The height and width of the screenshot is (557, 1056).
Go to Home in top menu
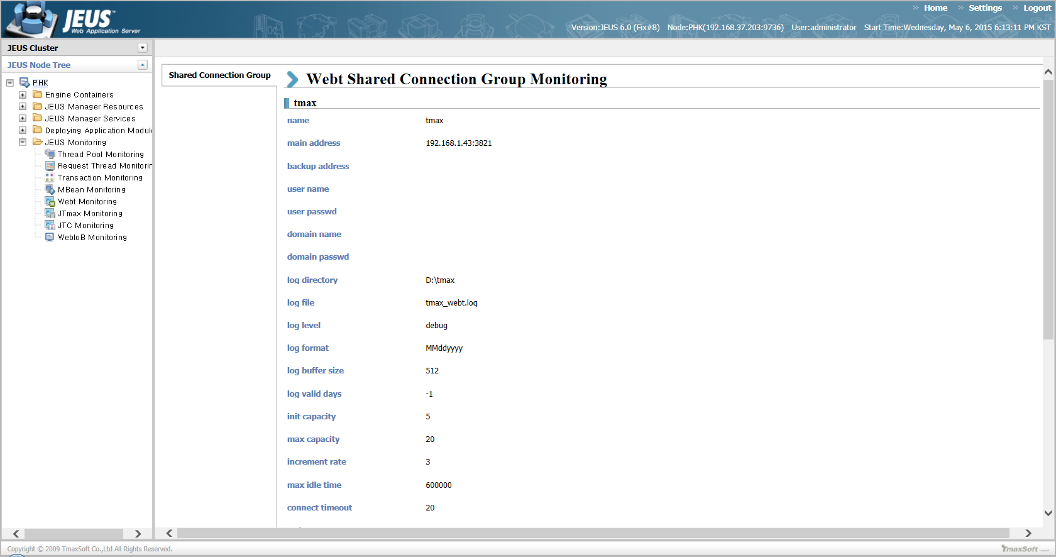coord(935,8)
